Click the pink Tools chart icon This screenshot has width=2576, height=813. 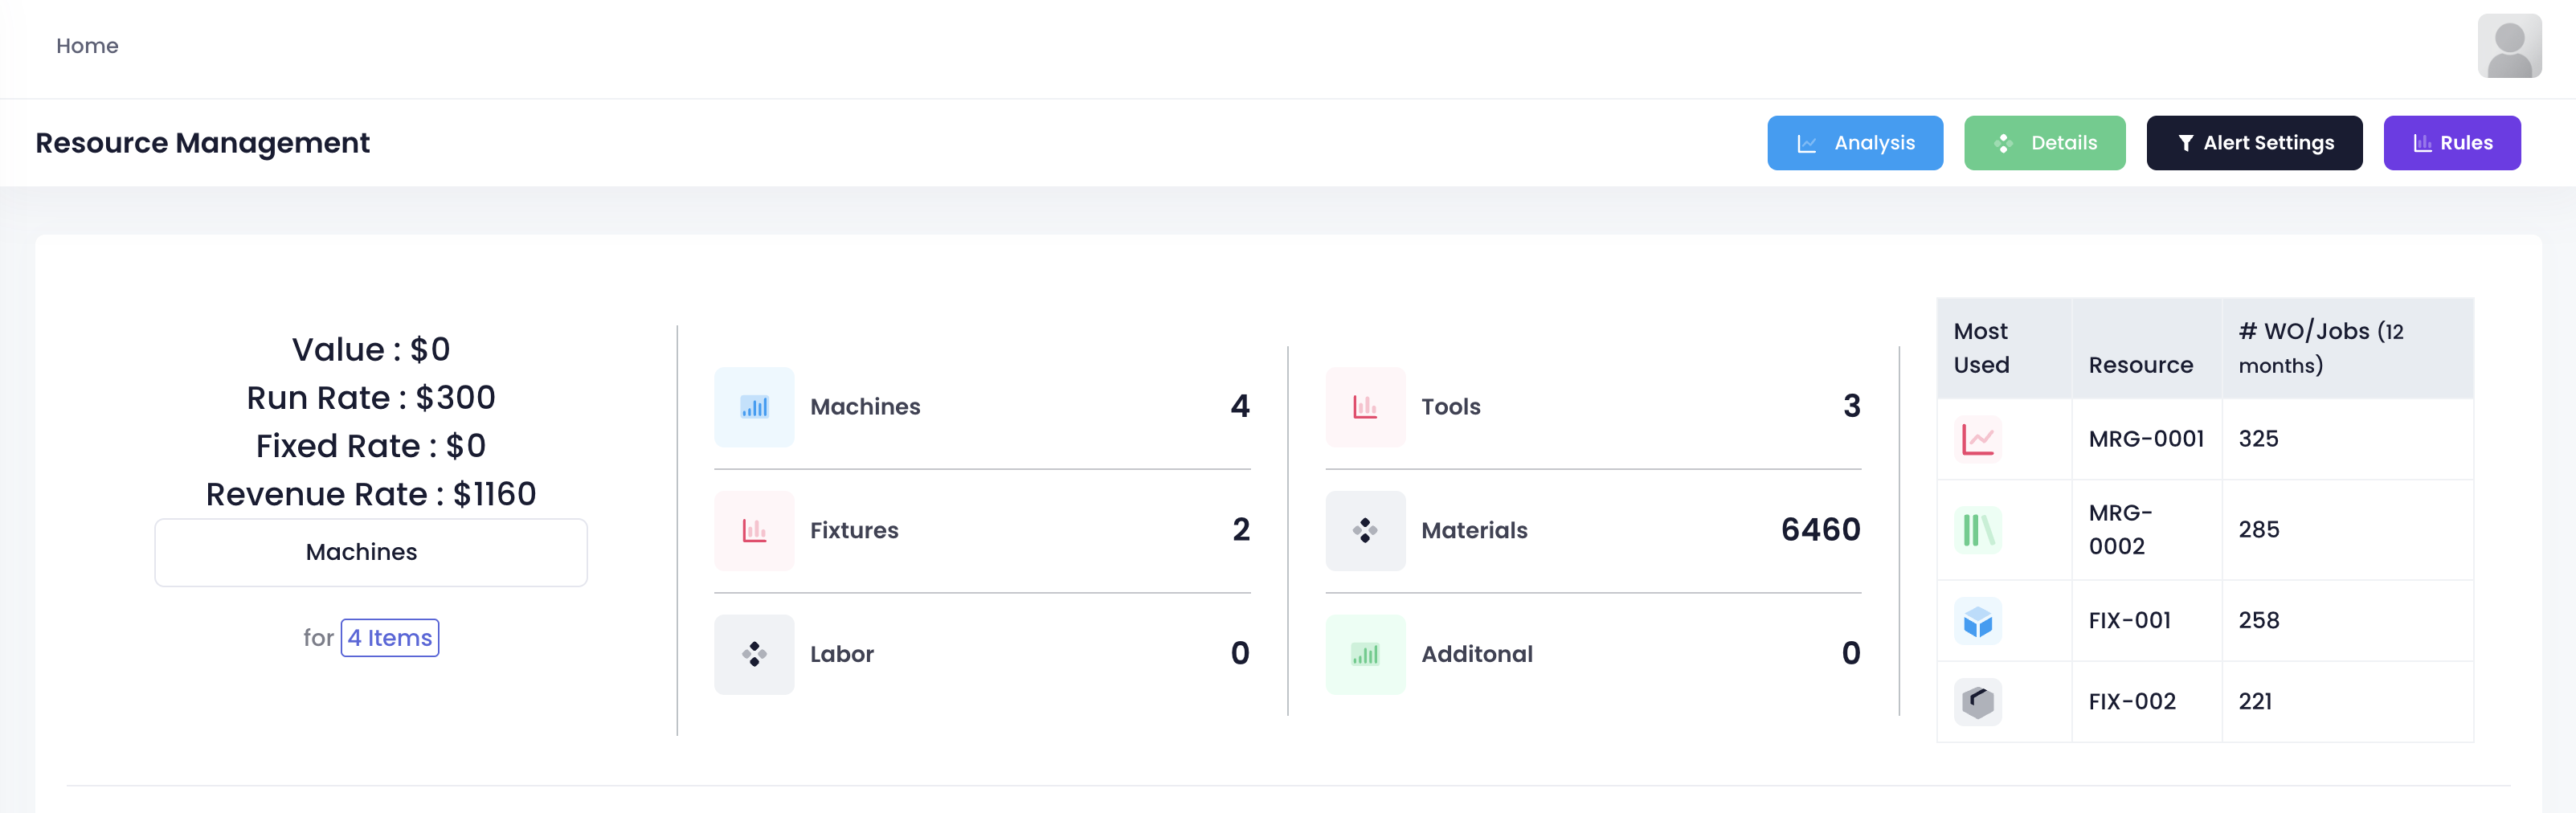click(x=1365, y=407)
